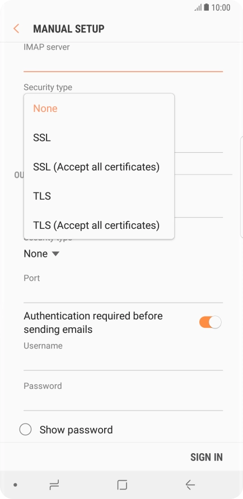243x499 pixels.
Task: Focus the IMAP server input field
Action: [123, 63]
